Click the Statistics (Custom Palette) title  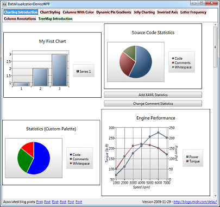tap(51, 129)
